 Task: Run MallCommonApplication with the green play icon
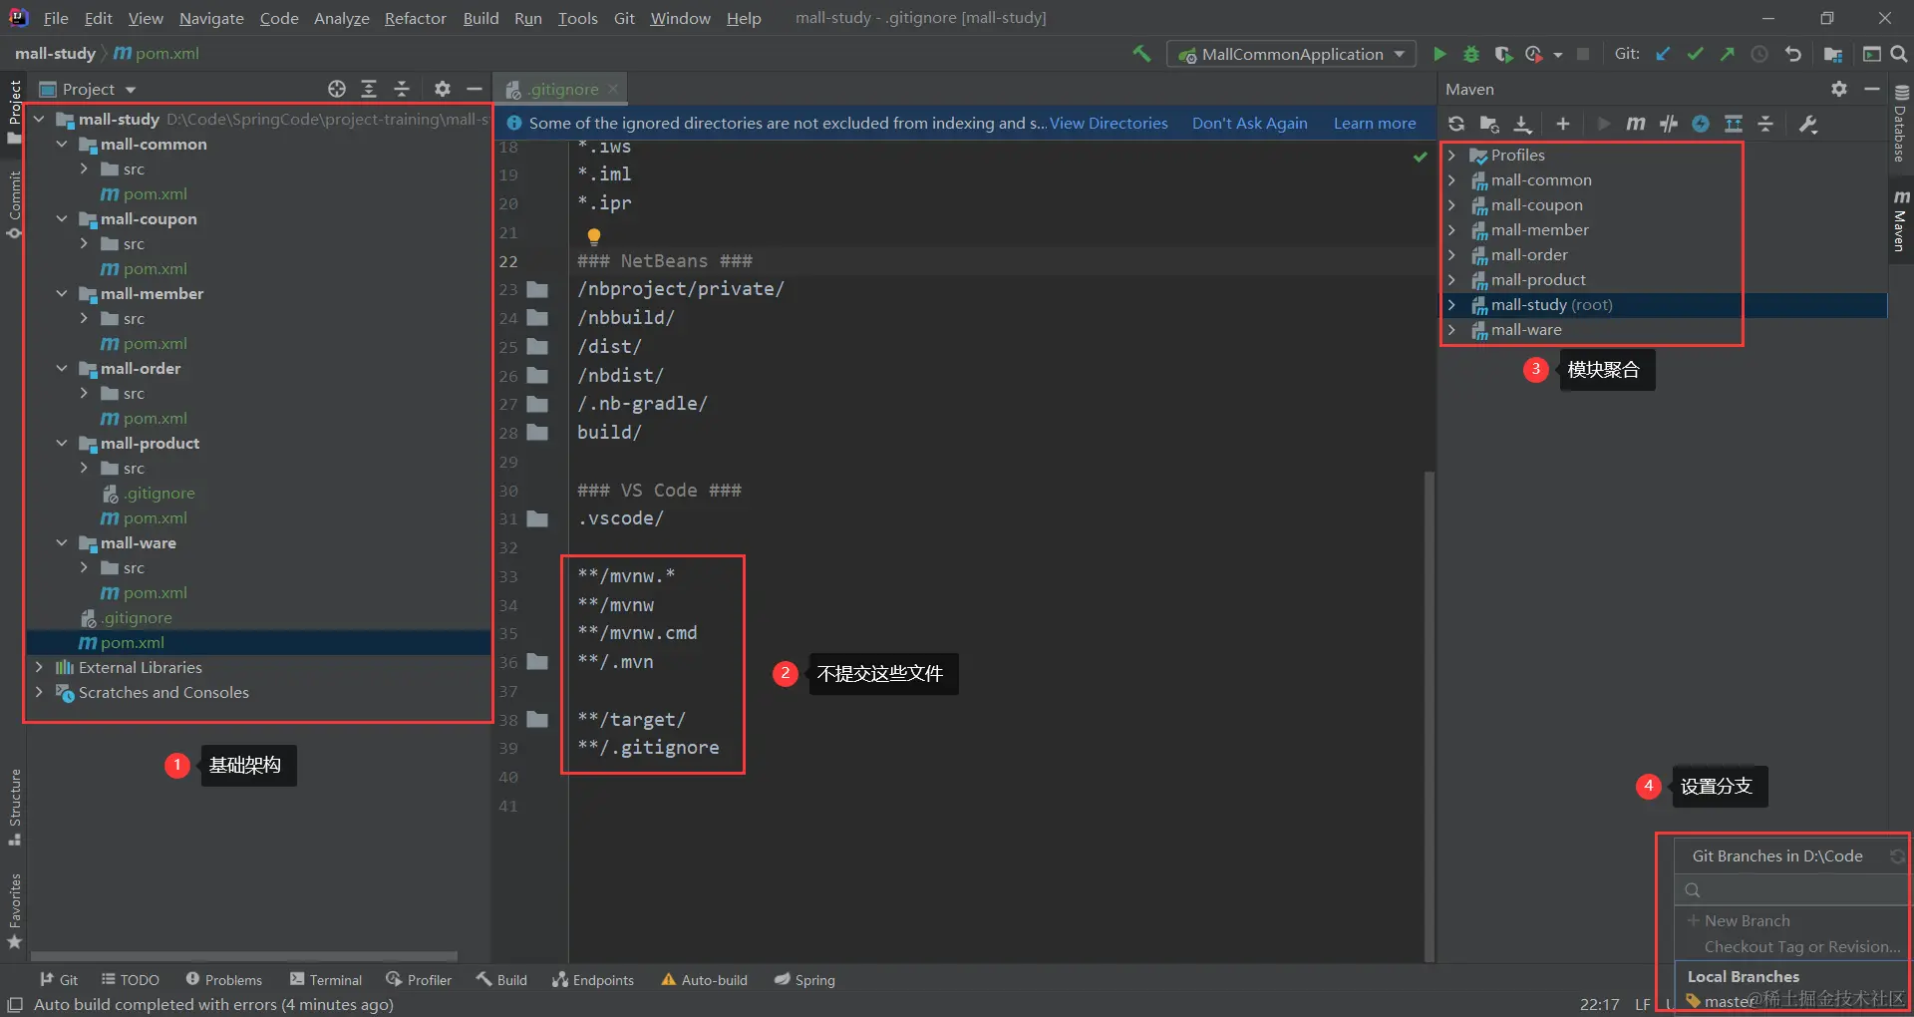[x=1439, y=54]
